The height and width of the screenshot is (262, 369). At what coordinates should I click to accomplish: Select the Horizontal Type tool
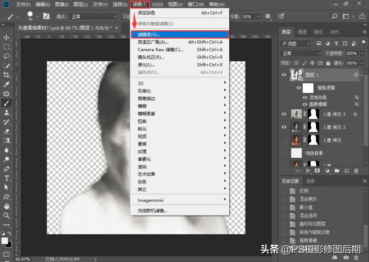point(6,178)
